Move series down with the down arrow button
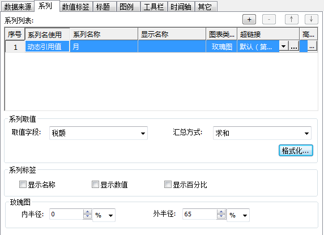Screen dimensions: 324x235 pos(311,19)
